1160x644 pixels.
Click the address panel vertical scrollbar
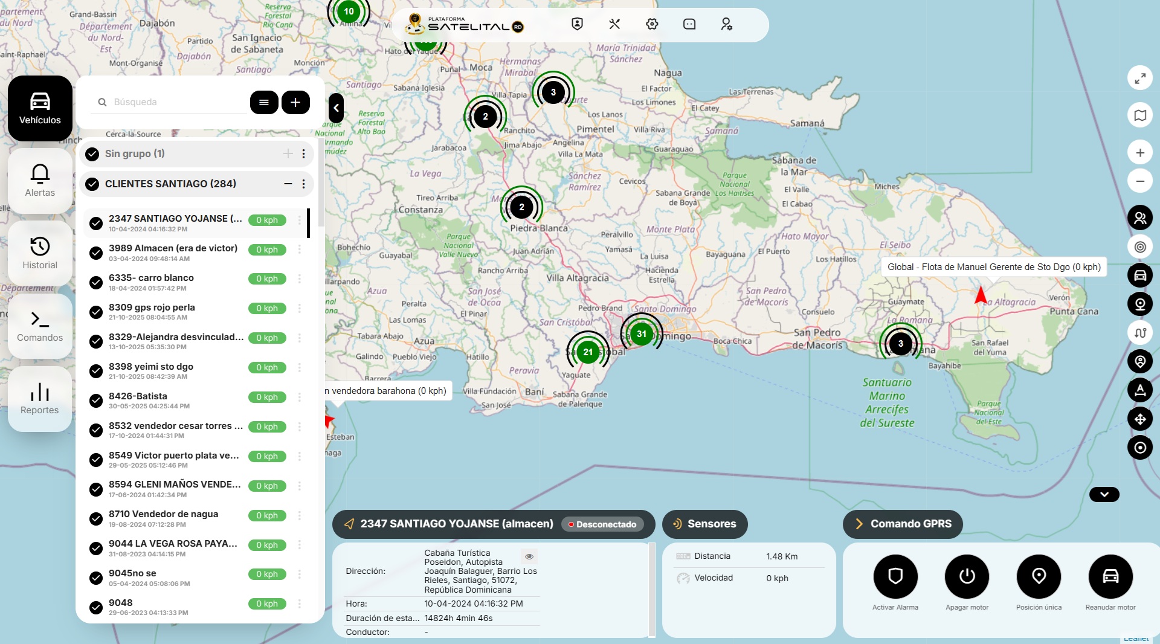651,589
